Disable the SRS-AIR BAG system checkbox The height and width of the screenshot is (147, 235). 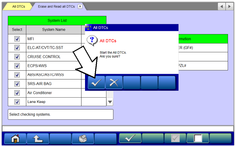point(17,84)
